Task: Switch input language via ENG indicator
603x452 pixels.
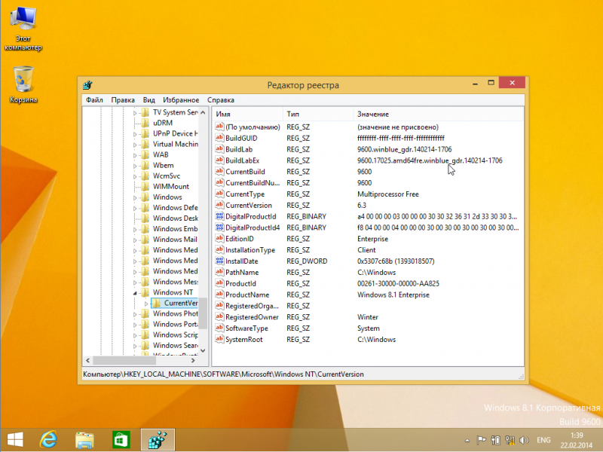Action: click(543, 440)
